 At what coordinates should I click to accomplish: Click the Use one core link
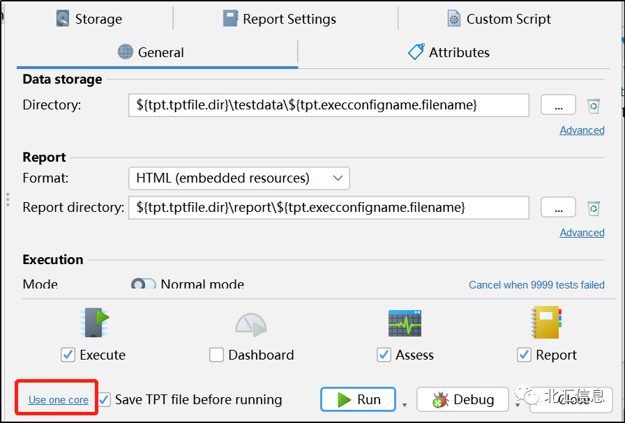coord(59,400)
